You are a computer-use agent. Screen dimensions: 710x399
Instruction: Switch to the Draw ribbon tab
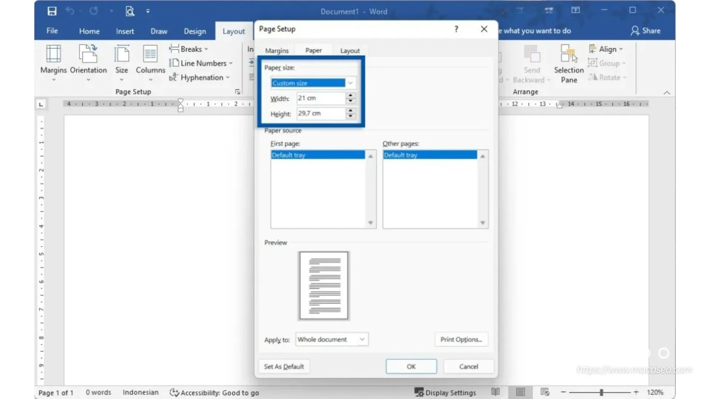[x=159, y=31]
